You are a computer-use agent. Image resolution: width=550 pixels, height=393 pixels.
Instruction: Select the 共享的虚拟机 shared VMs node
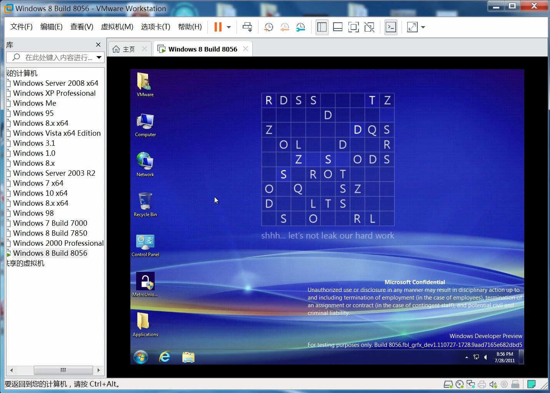25,263
